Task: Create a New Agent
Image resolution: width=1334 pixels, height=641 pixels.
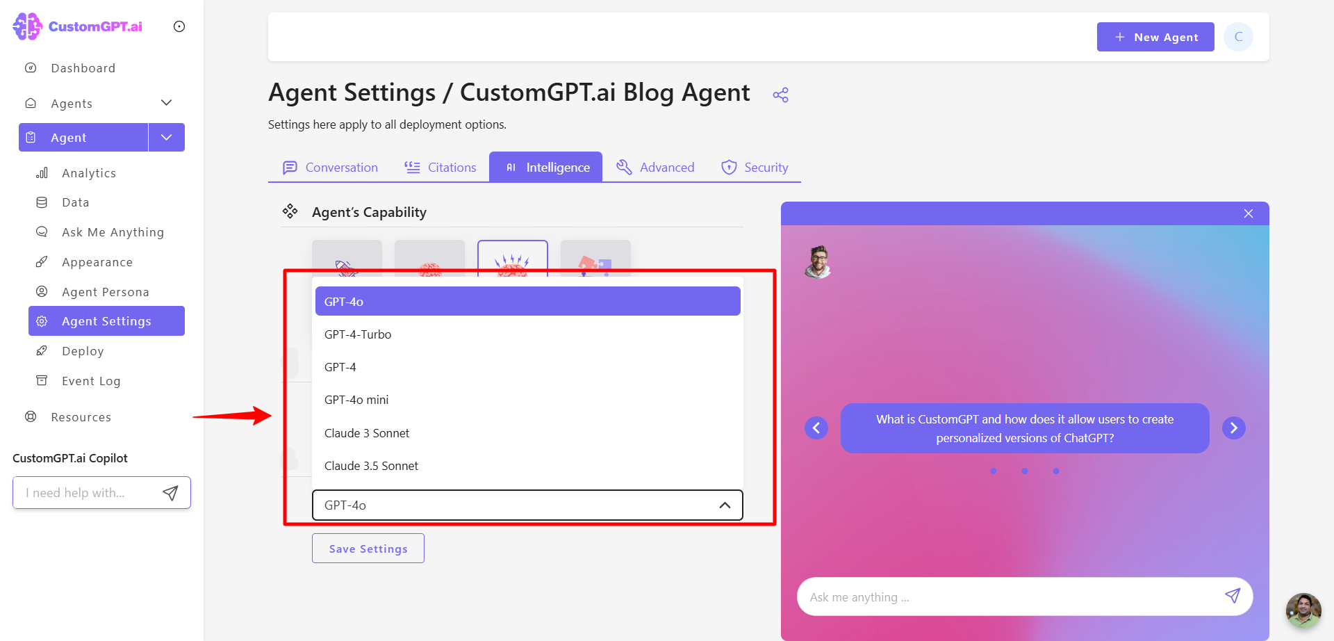Action: point(1155,37)
